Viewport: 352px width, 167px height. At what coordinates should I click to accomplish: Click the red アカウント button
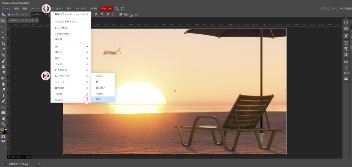(106, 8)
